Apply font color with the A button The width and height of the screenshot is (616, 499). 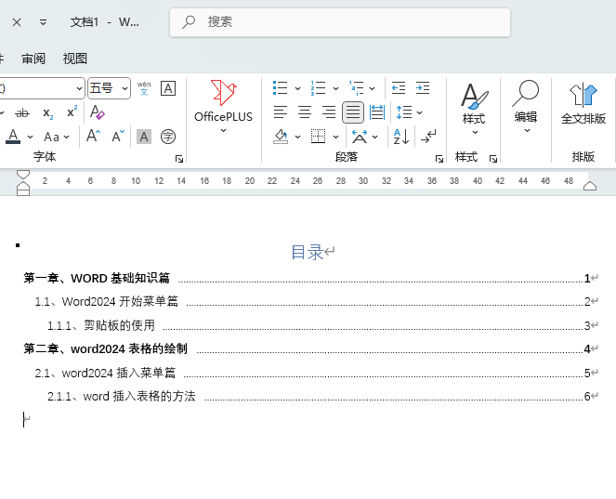click(13, 137)
